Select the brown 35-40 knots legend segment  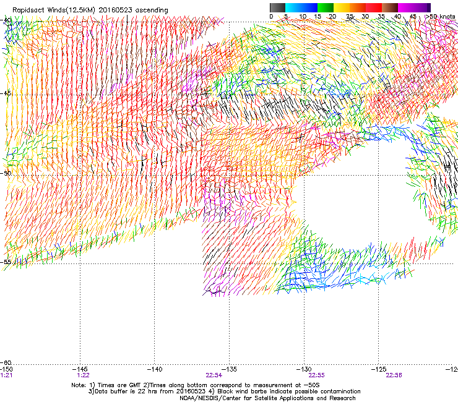point(390,7)
